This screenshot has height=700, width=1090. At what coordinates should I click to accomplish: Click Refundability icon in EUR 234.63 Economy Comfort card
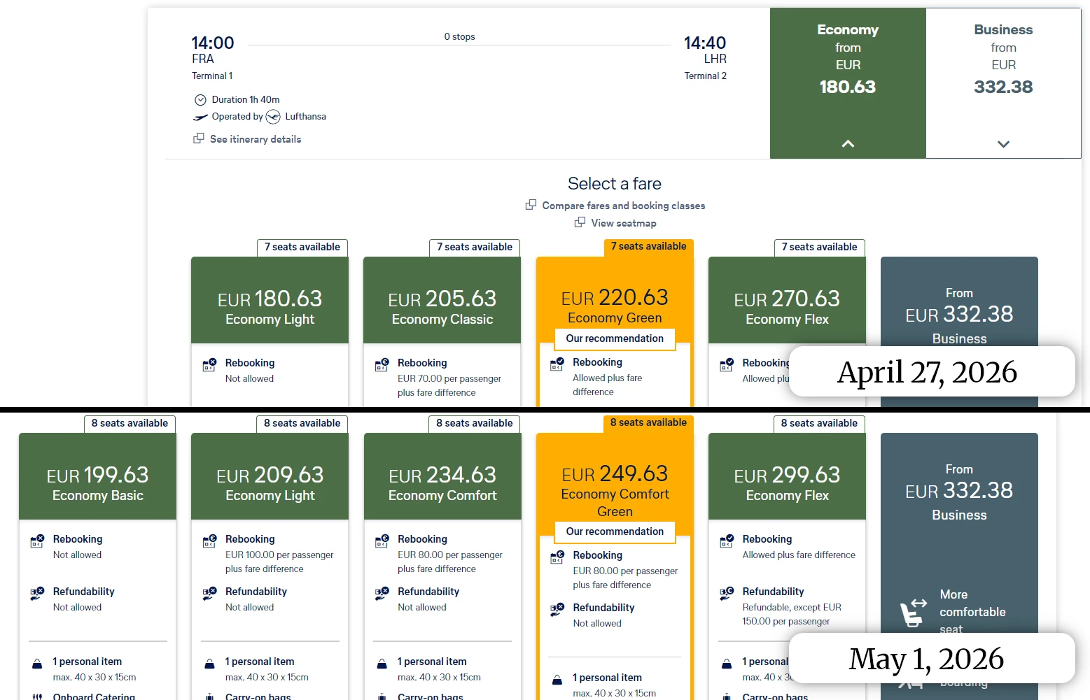pyautogui.click(x=382, y=594)
